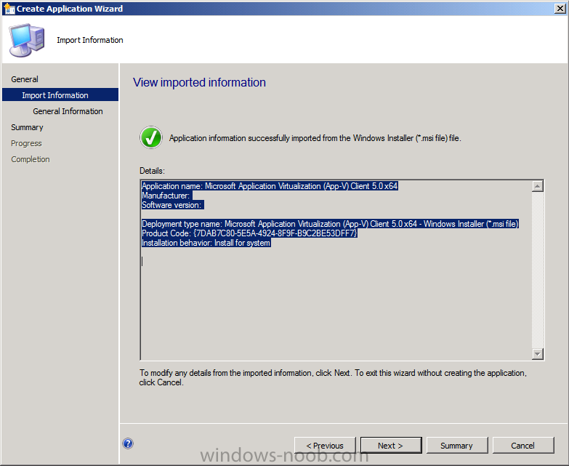Click the Installation behavior: Install for system line

206,243
